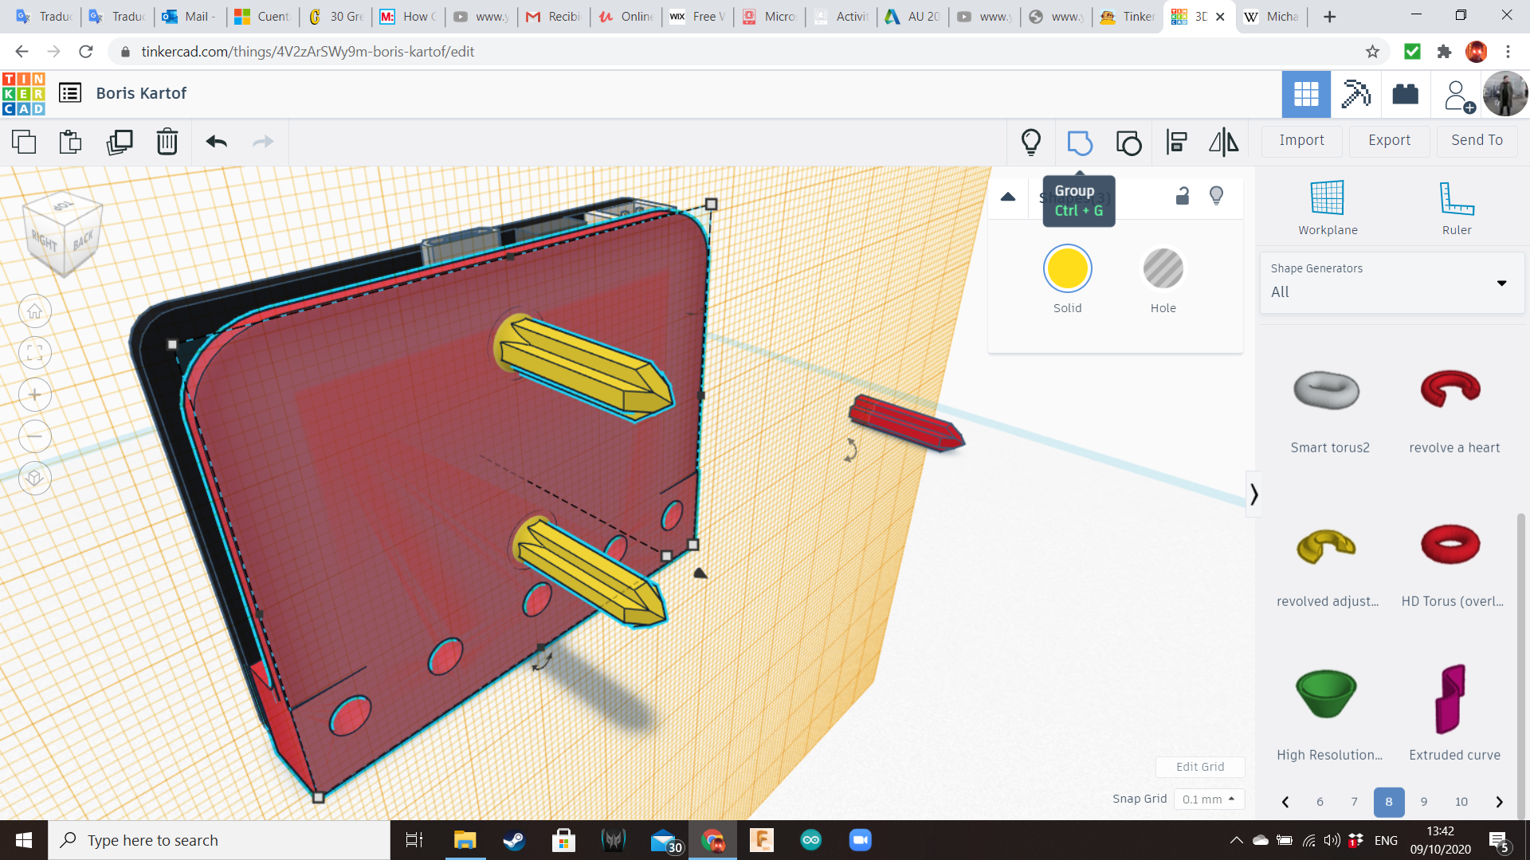Hide selection with the lightbulb toggle
Image resolution: width=1530 pixels, height=860 pixels.
pos(1216,195)
